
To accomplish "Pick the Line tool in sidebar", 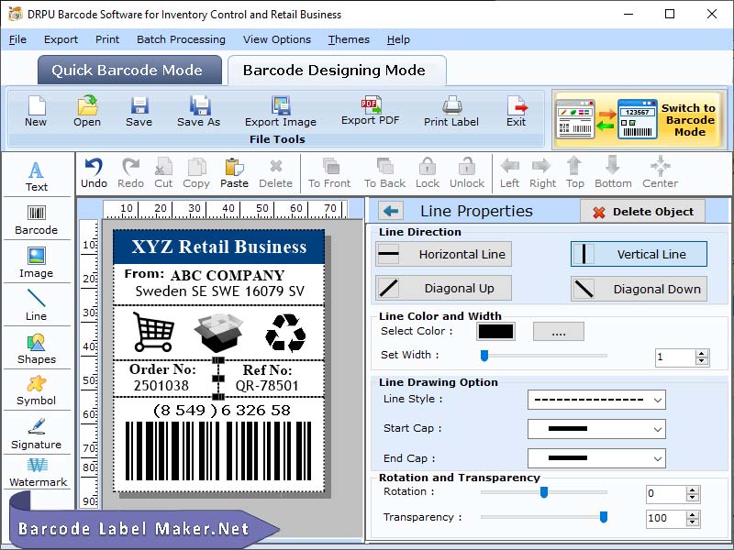I will click(x=37, y=305).
